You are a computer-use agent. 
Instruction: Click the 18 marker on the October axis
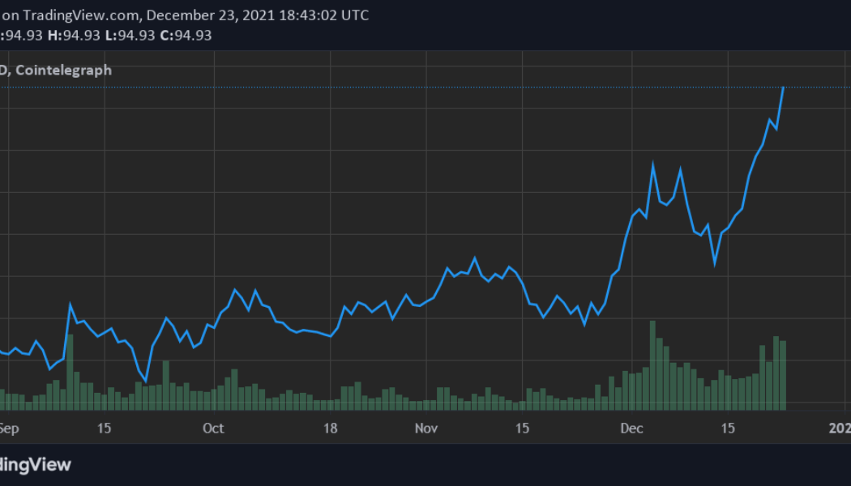click(x=331, y=428)
